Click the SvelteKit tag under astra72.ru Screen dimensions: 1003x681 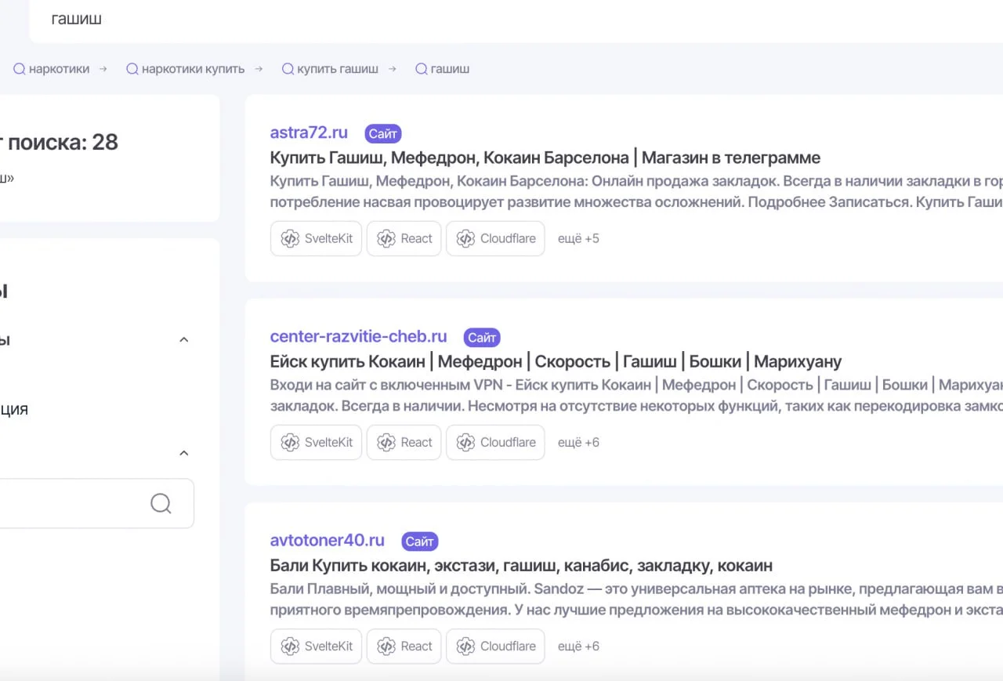pos(316,238)
